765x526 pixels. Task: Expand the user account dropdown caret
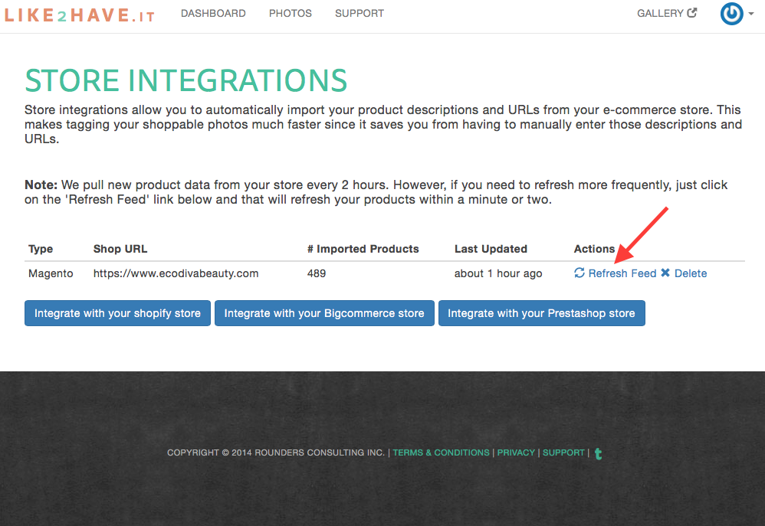(751, 14)
